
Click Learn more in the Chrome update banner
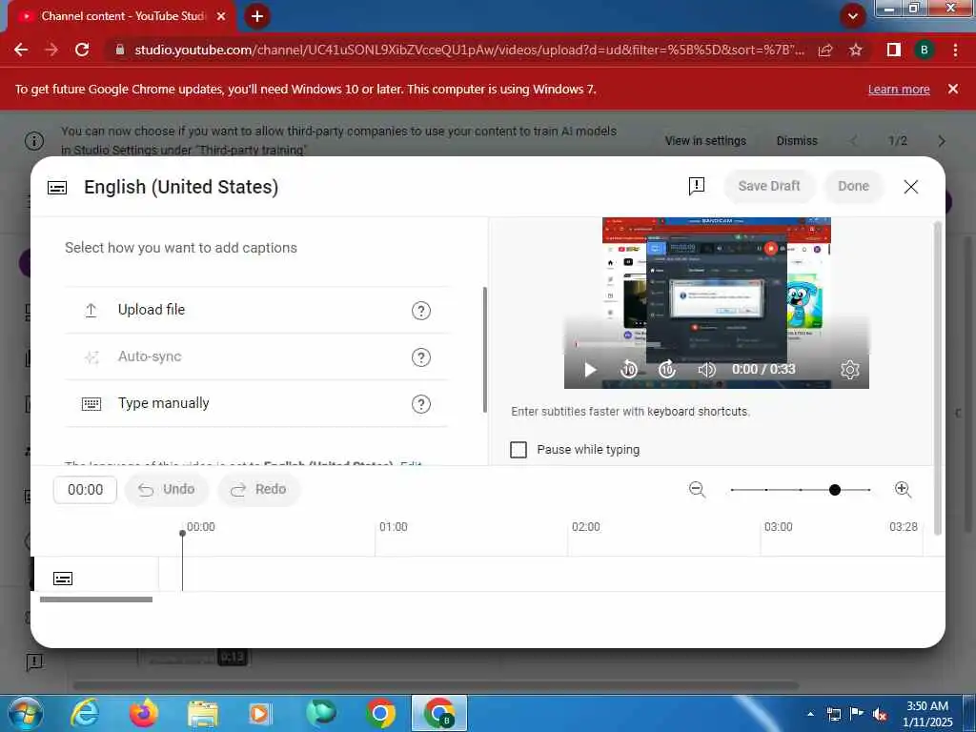click(x=899, y=89)
